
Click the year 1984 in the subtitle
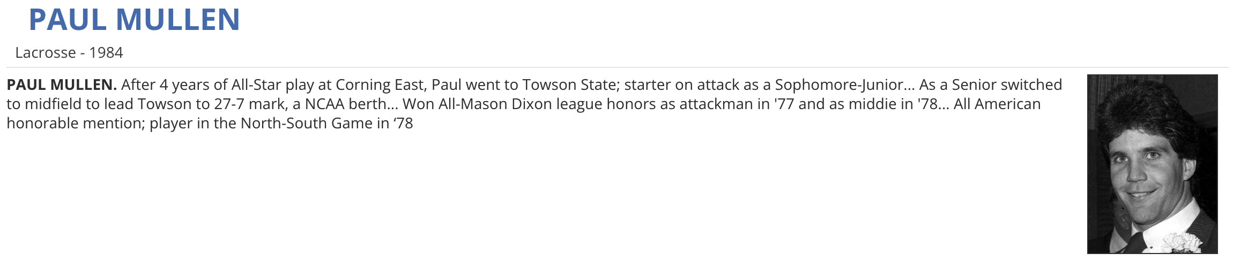106,52
